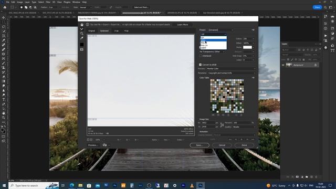Select the Zoom tool in Save for Web
This screenshot has height=189, width=336.
pos(82,34)
